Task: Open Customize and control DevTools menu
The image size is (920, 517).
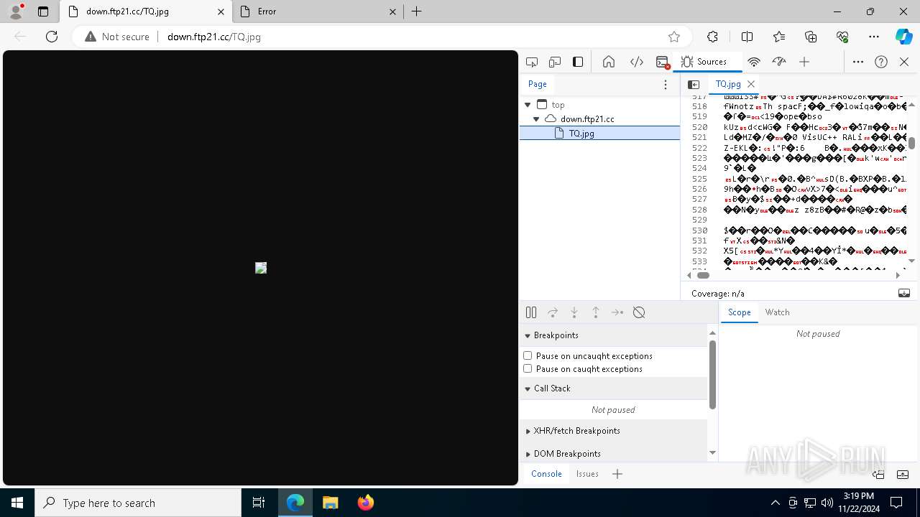Action: click(858, 62)
